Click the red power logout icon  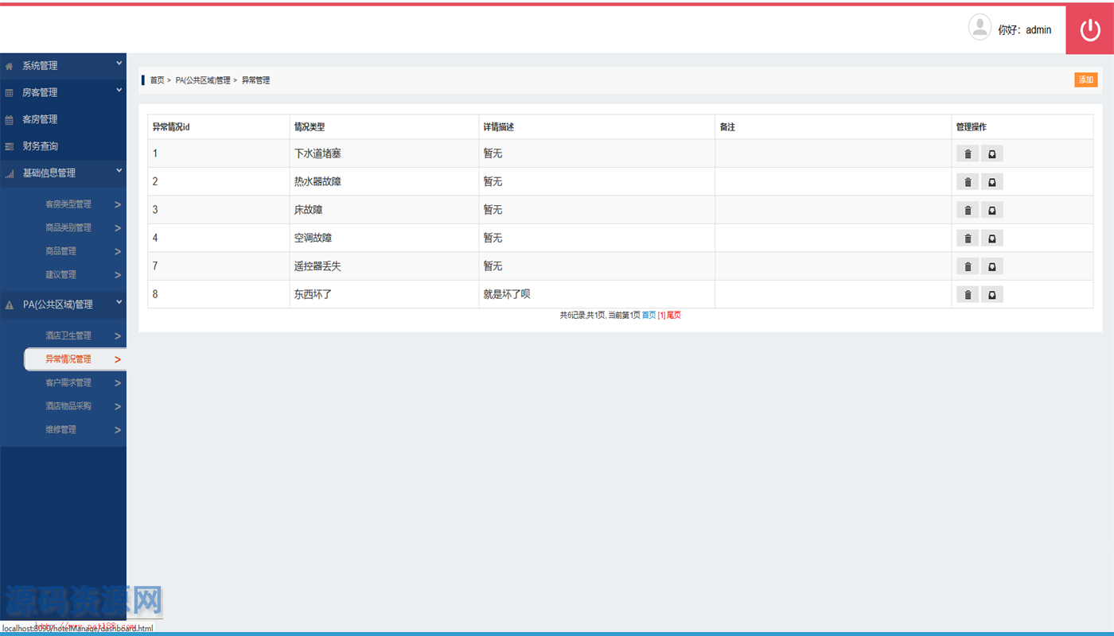pyautogui.click(x=1089, y=30)
